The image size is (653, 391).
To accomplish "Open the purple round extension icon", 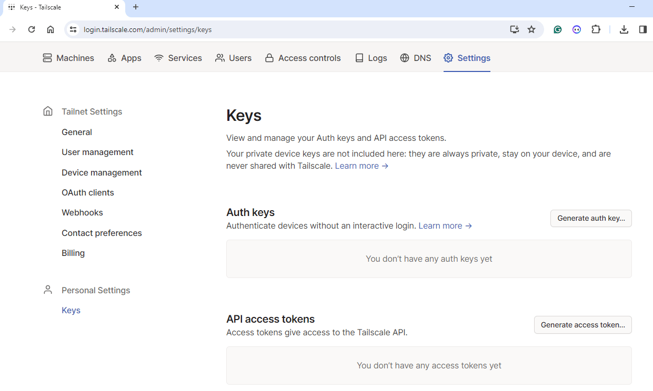I will pos(577,29).
